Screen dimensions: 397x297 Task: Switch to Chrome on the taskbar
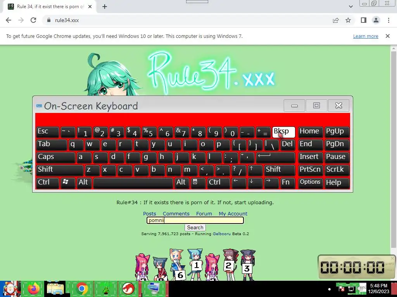click(81, 288)
